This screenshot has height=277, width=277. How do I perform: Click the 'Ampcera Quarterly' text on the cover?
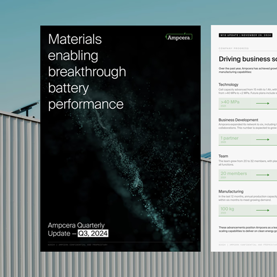pyautogui.click(x=76, y=226)
